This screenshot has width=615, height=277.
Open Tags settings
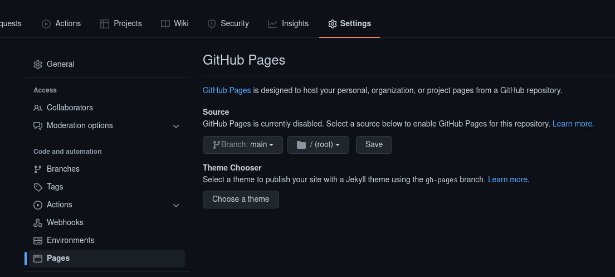click(107, 187)
